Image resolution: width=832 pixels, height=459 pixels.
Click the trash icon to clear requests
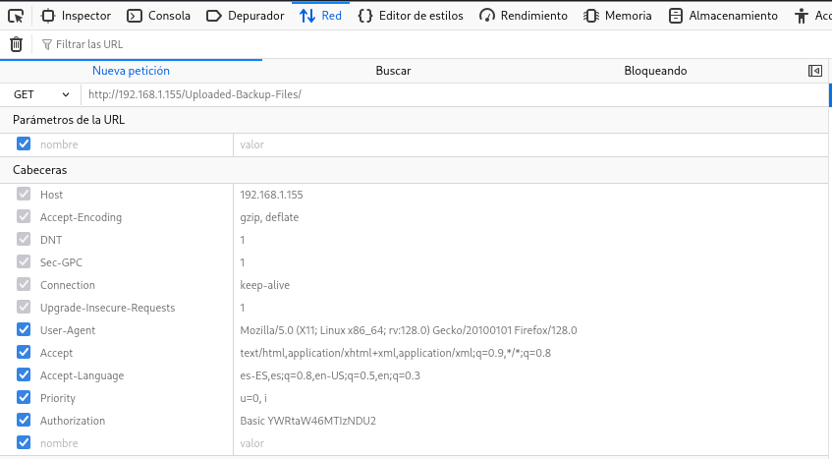pyautogui.click(x=16, y=44)
